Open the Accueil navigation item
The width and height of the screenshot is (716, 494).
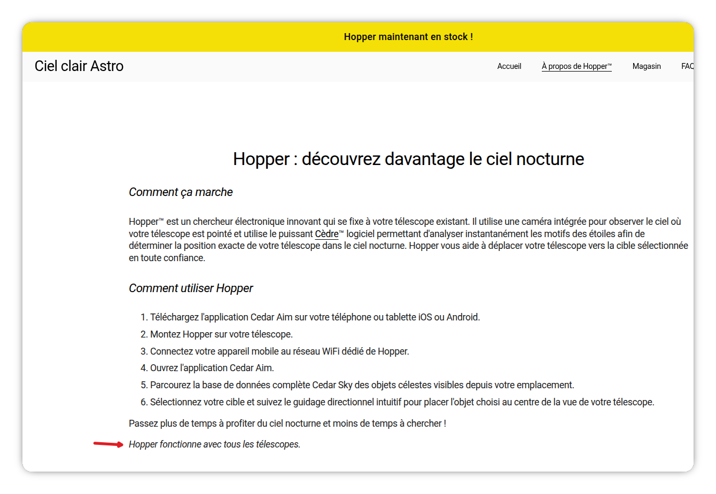tap(509, 66)
